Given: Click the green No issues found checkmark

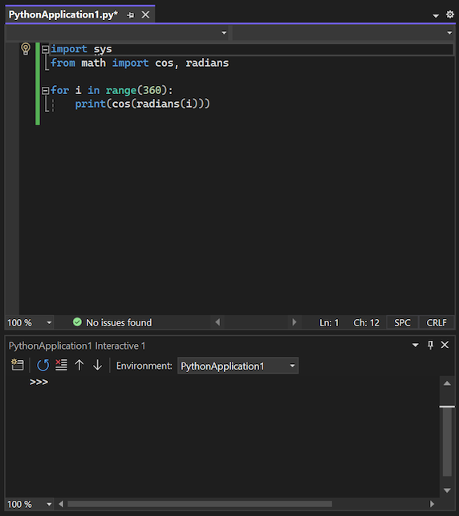Looking at the screenshot, I should pos(77,322).
